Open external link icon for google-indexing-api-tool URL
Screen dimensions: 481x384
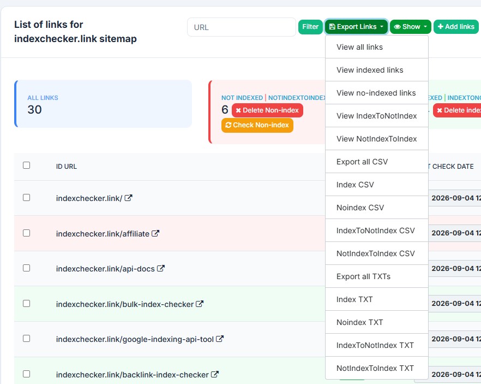tap(220, 339)
